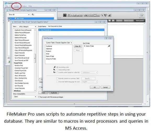The image size is (151, 131).
Task: Click the FileMaker Pro application icon
Action: pyautogui.click(x=6, y=3)
